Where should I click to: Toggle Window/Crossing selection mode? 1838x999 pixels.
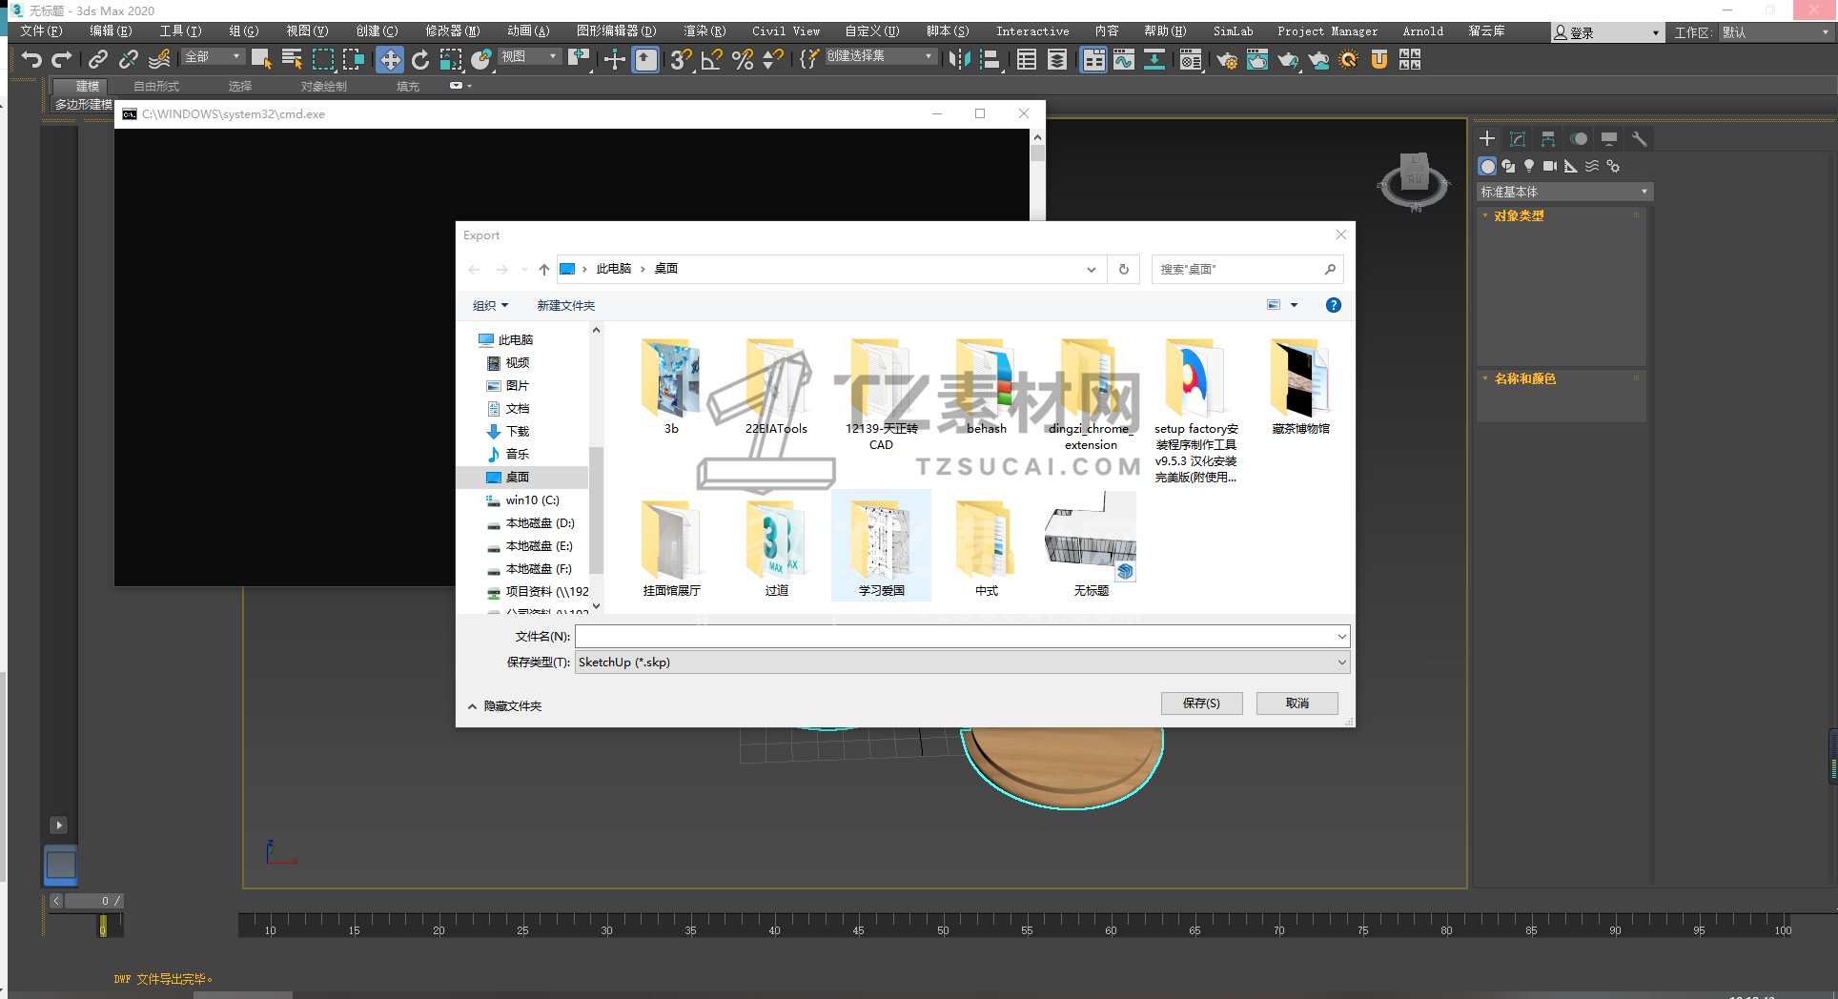coord(354,60)
